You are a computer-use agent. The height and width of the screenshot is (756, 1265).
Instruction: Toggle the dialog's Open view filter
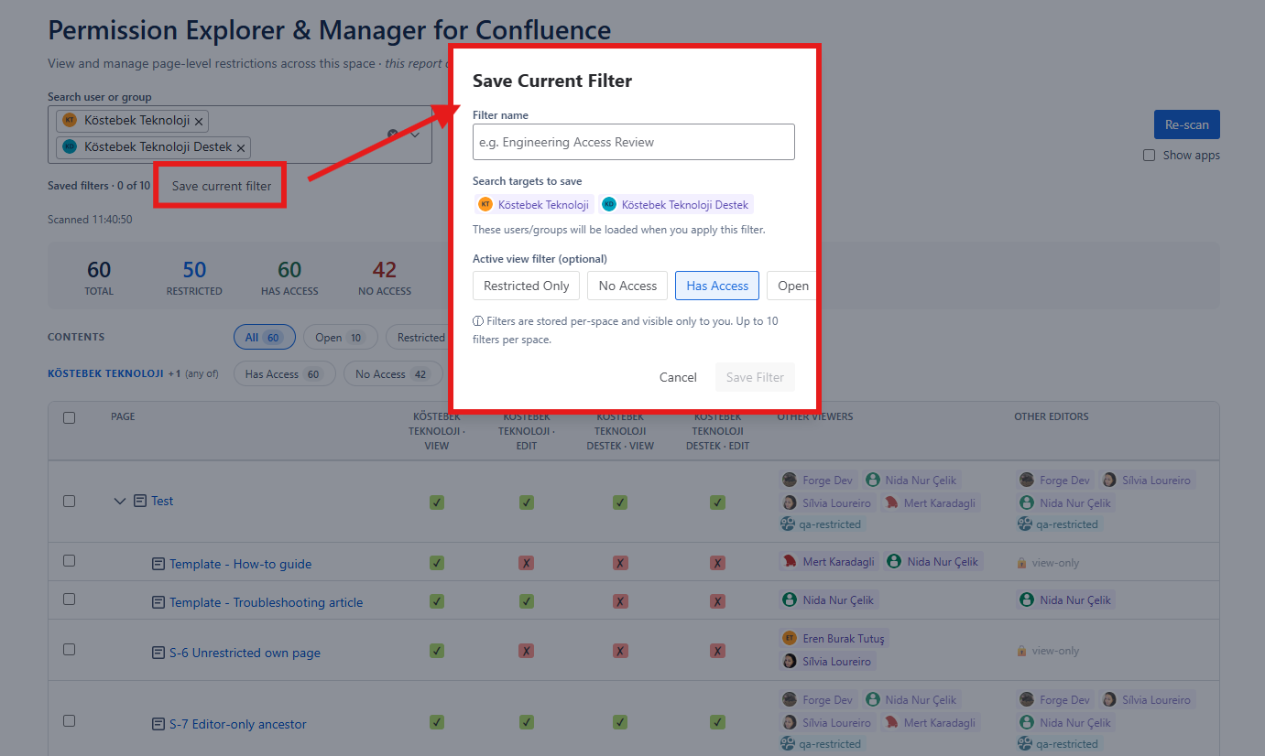coord(791,286)
